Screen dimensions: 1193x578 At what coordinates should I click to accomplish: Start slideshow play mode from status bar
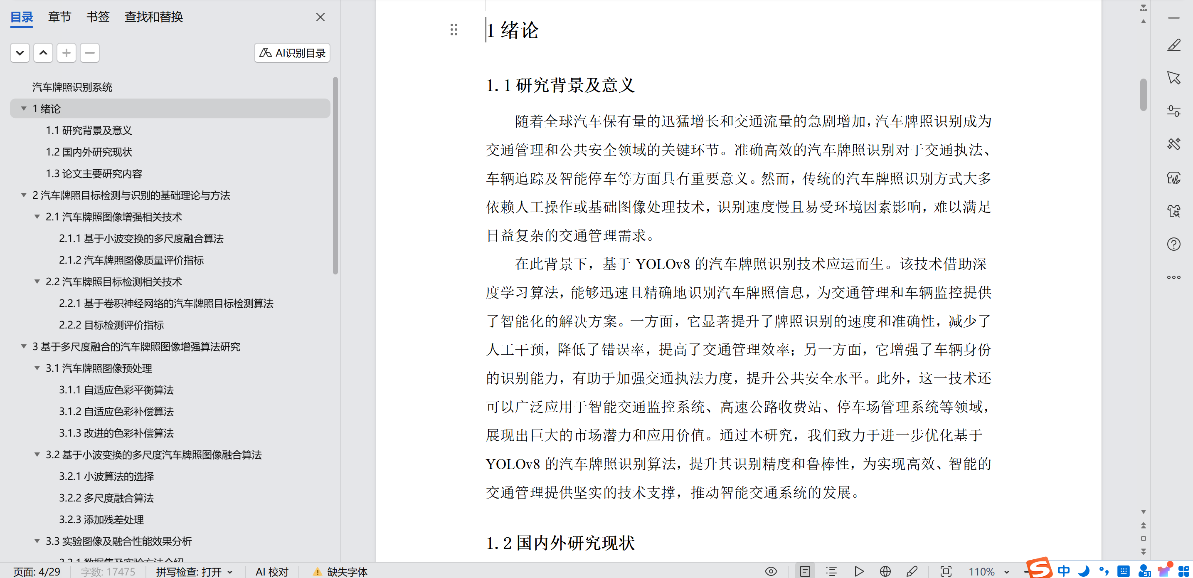tap(859, 571)
